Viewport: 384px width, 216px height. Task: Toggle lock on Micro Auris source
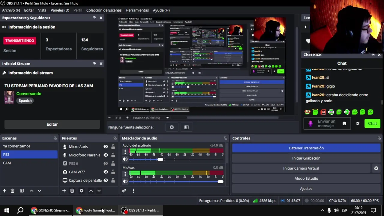coord(113,147)
